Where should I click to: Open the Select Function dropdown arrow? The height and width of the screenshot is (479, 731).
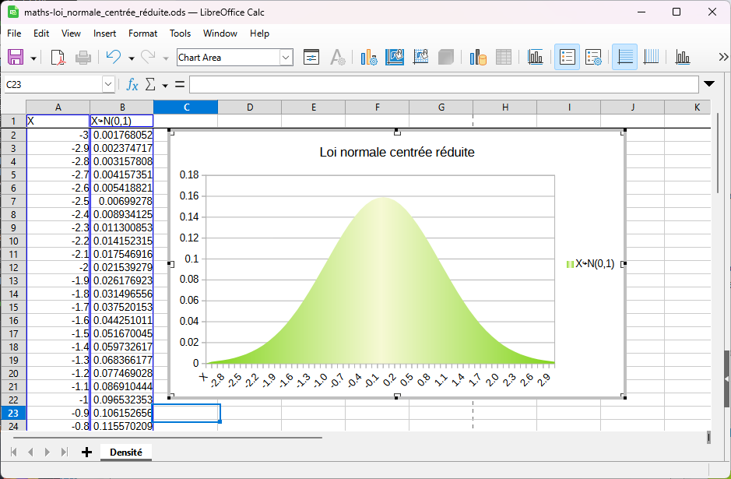[x=165, y=86]
